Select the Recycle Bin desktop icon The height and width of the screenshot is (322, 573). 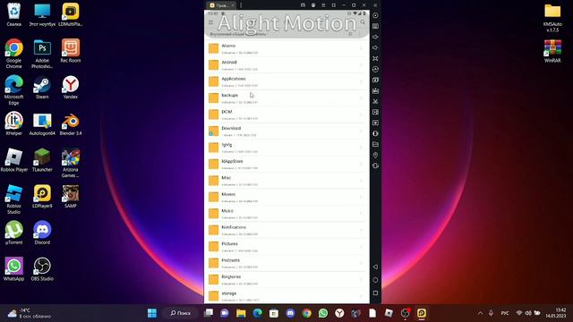[14, 14]
